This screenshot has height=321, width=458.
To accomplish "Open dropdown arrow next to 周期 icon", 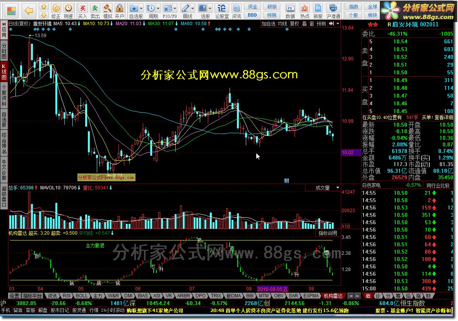I will 158,9.
